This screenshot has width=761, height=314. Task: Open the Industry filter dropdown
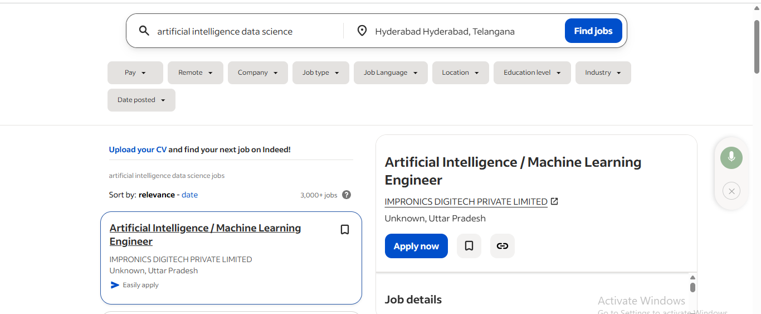coord(603,73)
